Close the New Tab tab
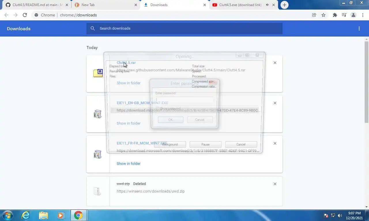Viewport: 369px width, 221px height. point(136,5)
